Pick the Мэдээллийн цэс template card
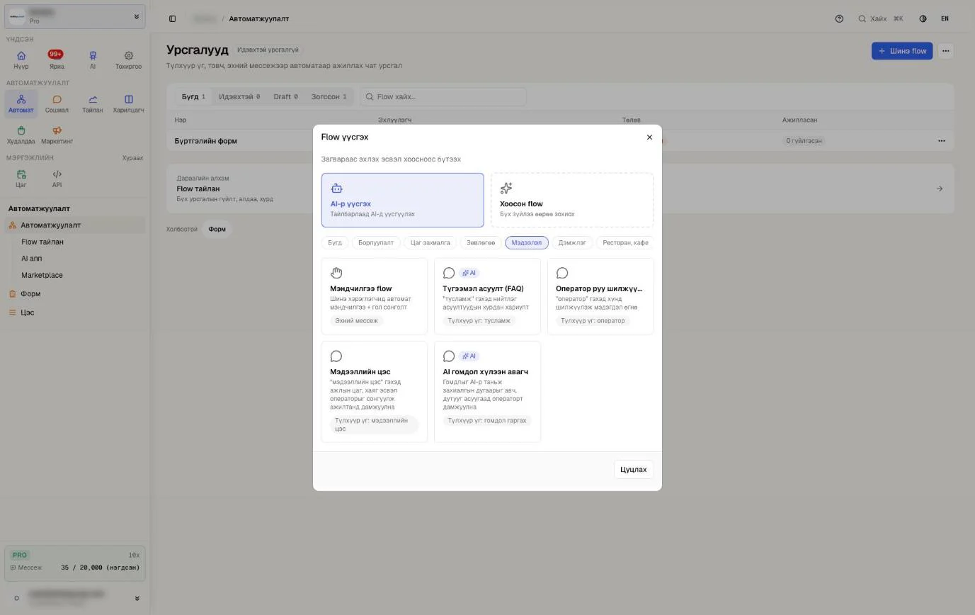The width and height of the screenshot is (975, 615). pyautogui.click(x=374, y=392)
